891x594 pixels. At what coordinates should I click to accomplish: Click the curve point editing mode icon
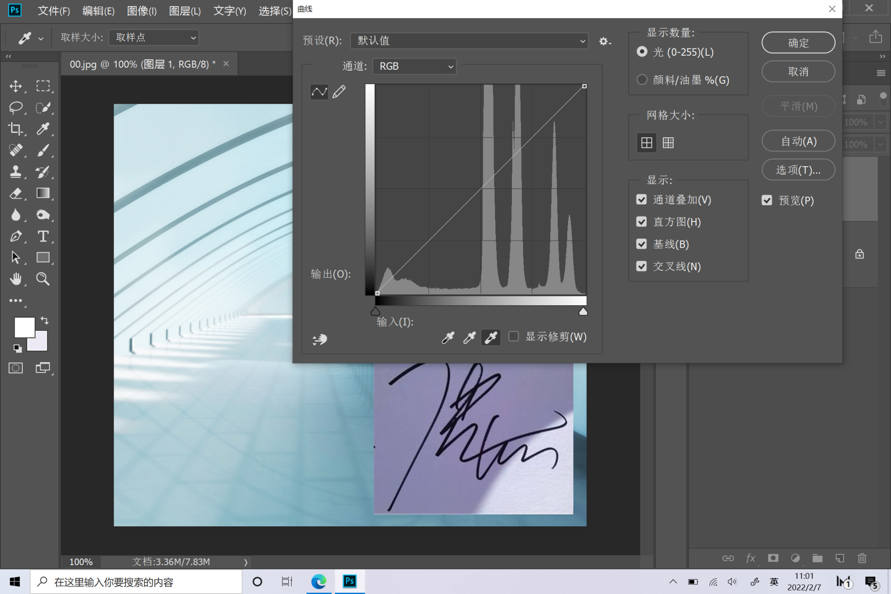(319, 92)
